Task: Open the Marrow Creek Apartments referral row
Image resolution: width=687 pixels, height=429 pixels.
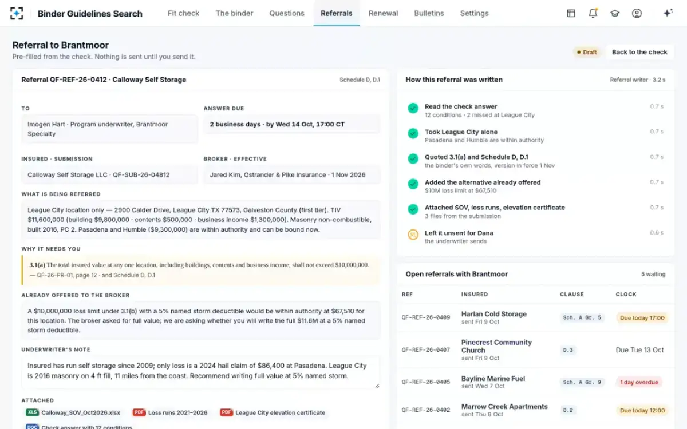Action: (535, 410)
